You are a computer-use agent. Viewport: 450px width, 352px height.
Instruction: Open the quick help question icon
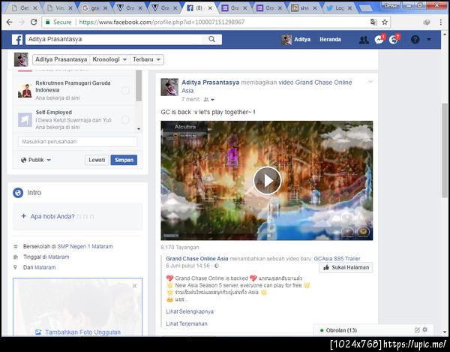(x=415, y=39)
